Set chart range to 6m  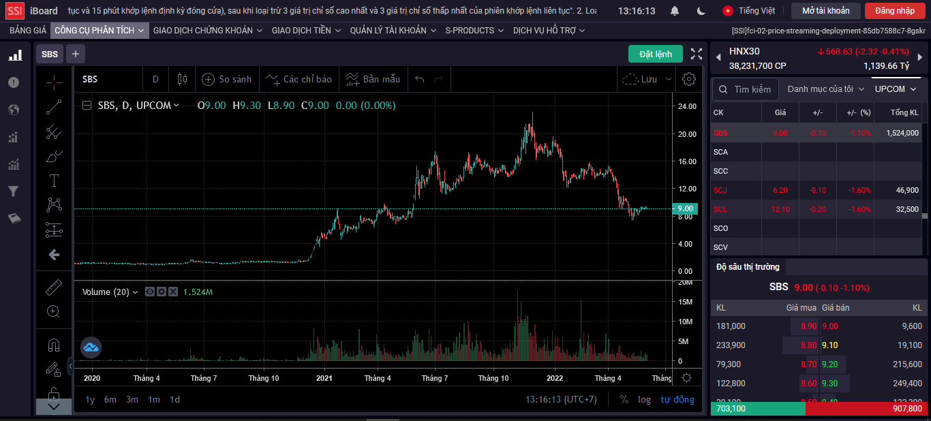pos(110,399)
